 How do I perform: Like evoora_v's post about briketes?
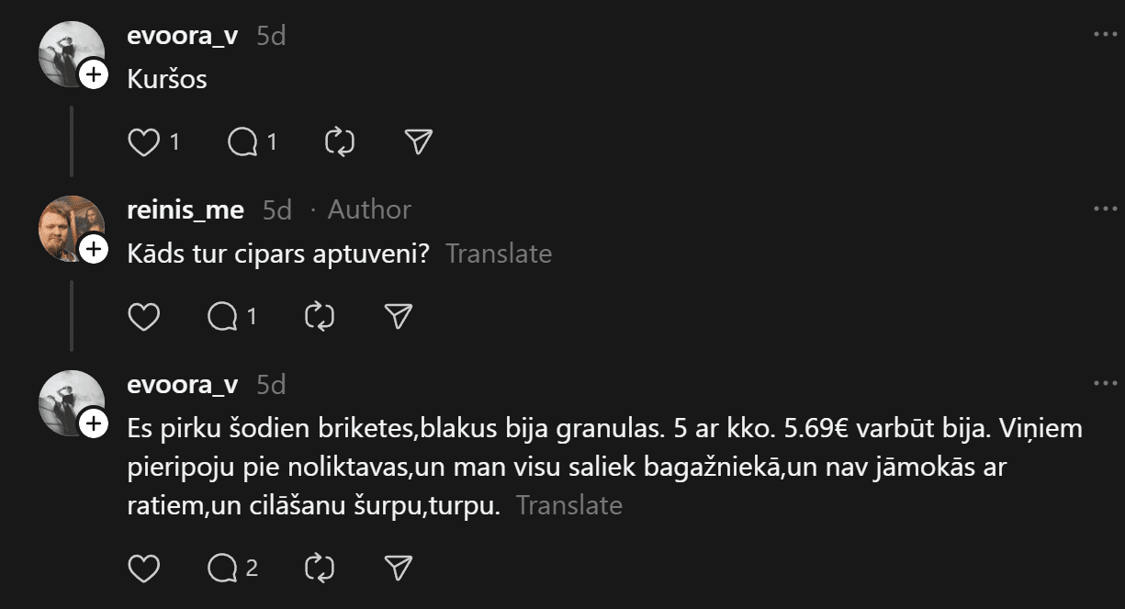(143, 569)
